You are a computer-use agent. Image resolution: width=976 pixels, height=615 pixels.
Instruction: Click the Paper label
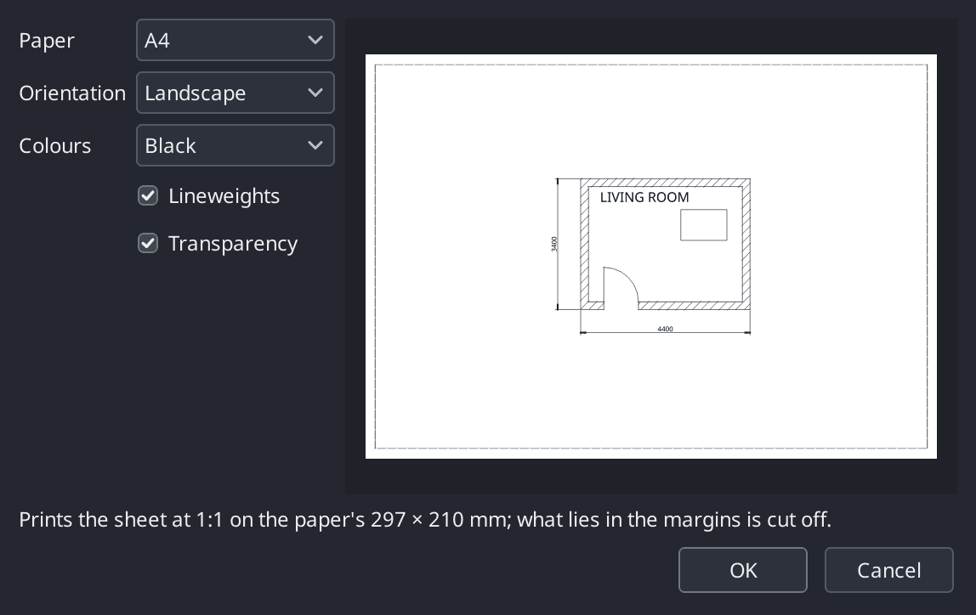tap(47, 41)
